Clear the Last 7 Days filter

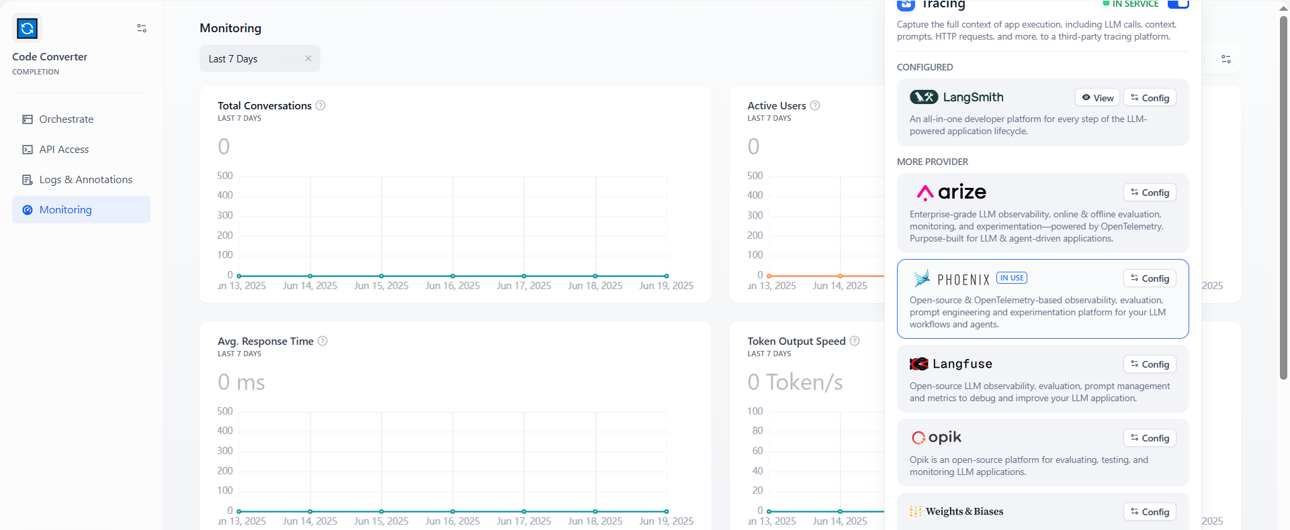click(308, 58)
